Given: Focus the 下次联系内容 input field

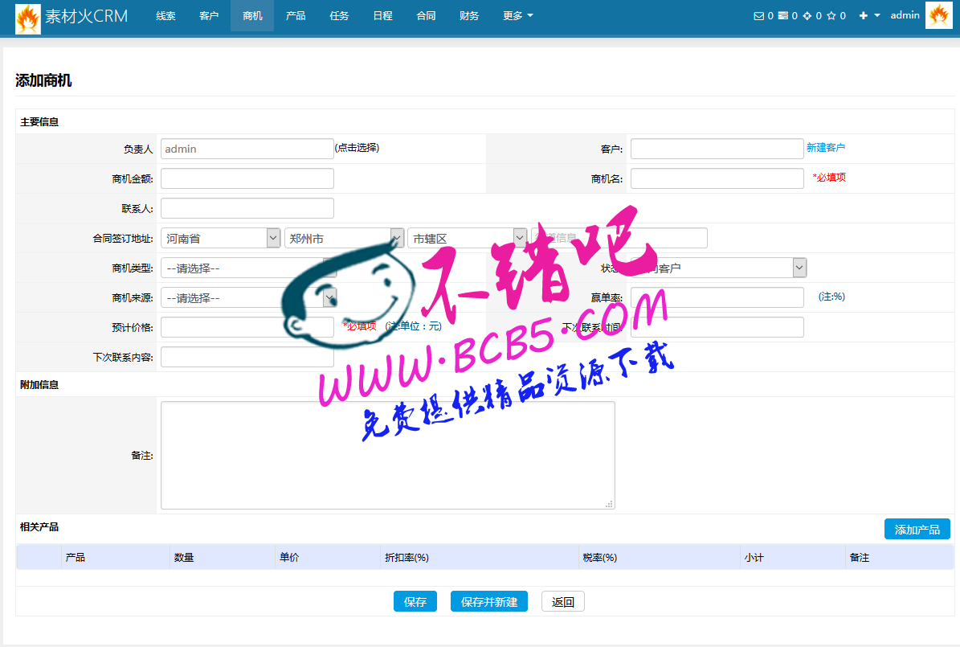Looking at the screenshot, I should tap(247, 357).
